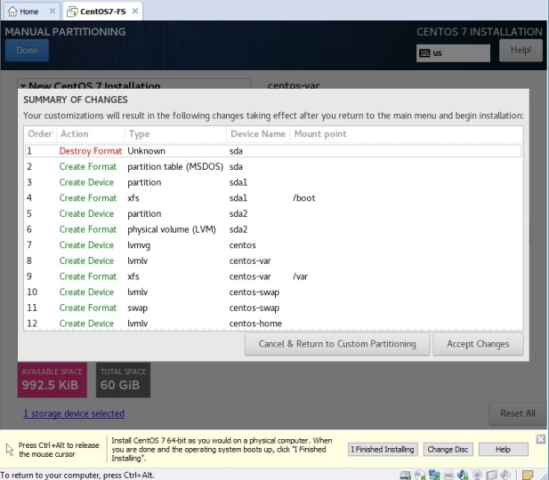Click the Change Disc button

(448, 450)
